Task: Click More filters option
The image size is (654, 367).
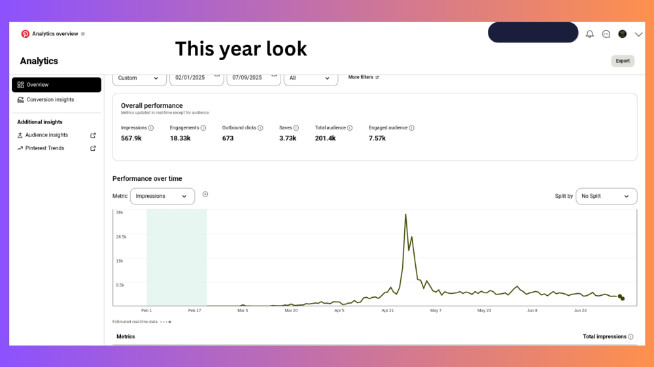Action: point(364,77)
